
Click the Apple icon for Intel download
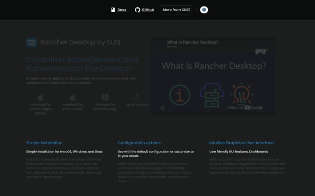coord(73,98)
